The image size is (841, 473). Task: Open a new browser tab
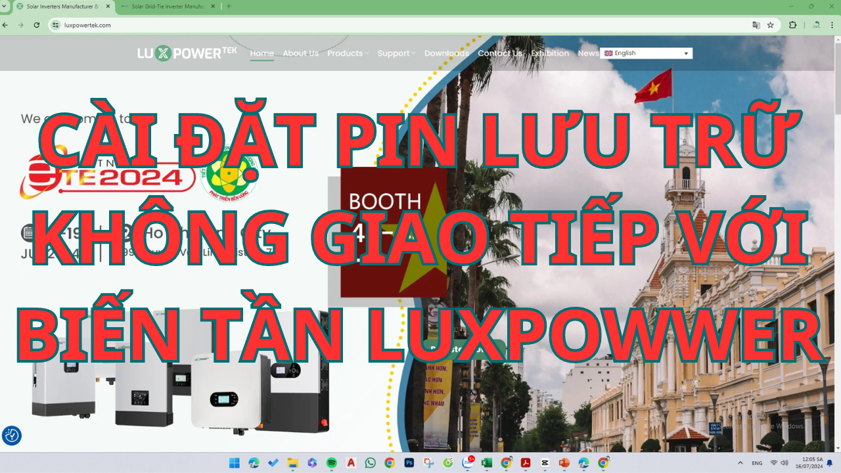[229, 6]
